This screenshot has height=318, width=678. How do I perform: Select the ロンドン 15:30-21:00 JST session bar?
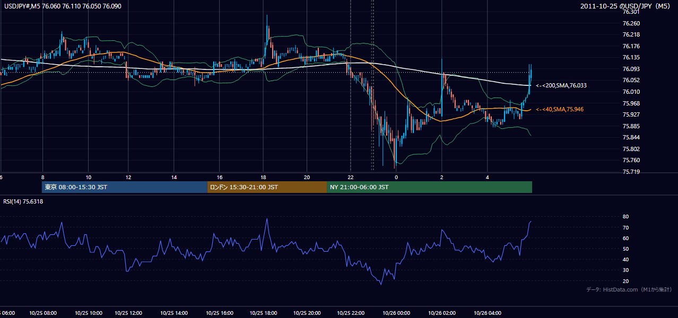267,187
